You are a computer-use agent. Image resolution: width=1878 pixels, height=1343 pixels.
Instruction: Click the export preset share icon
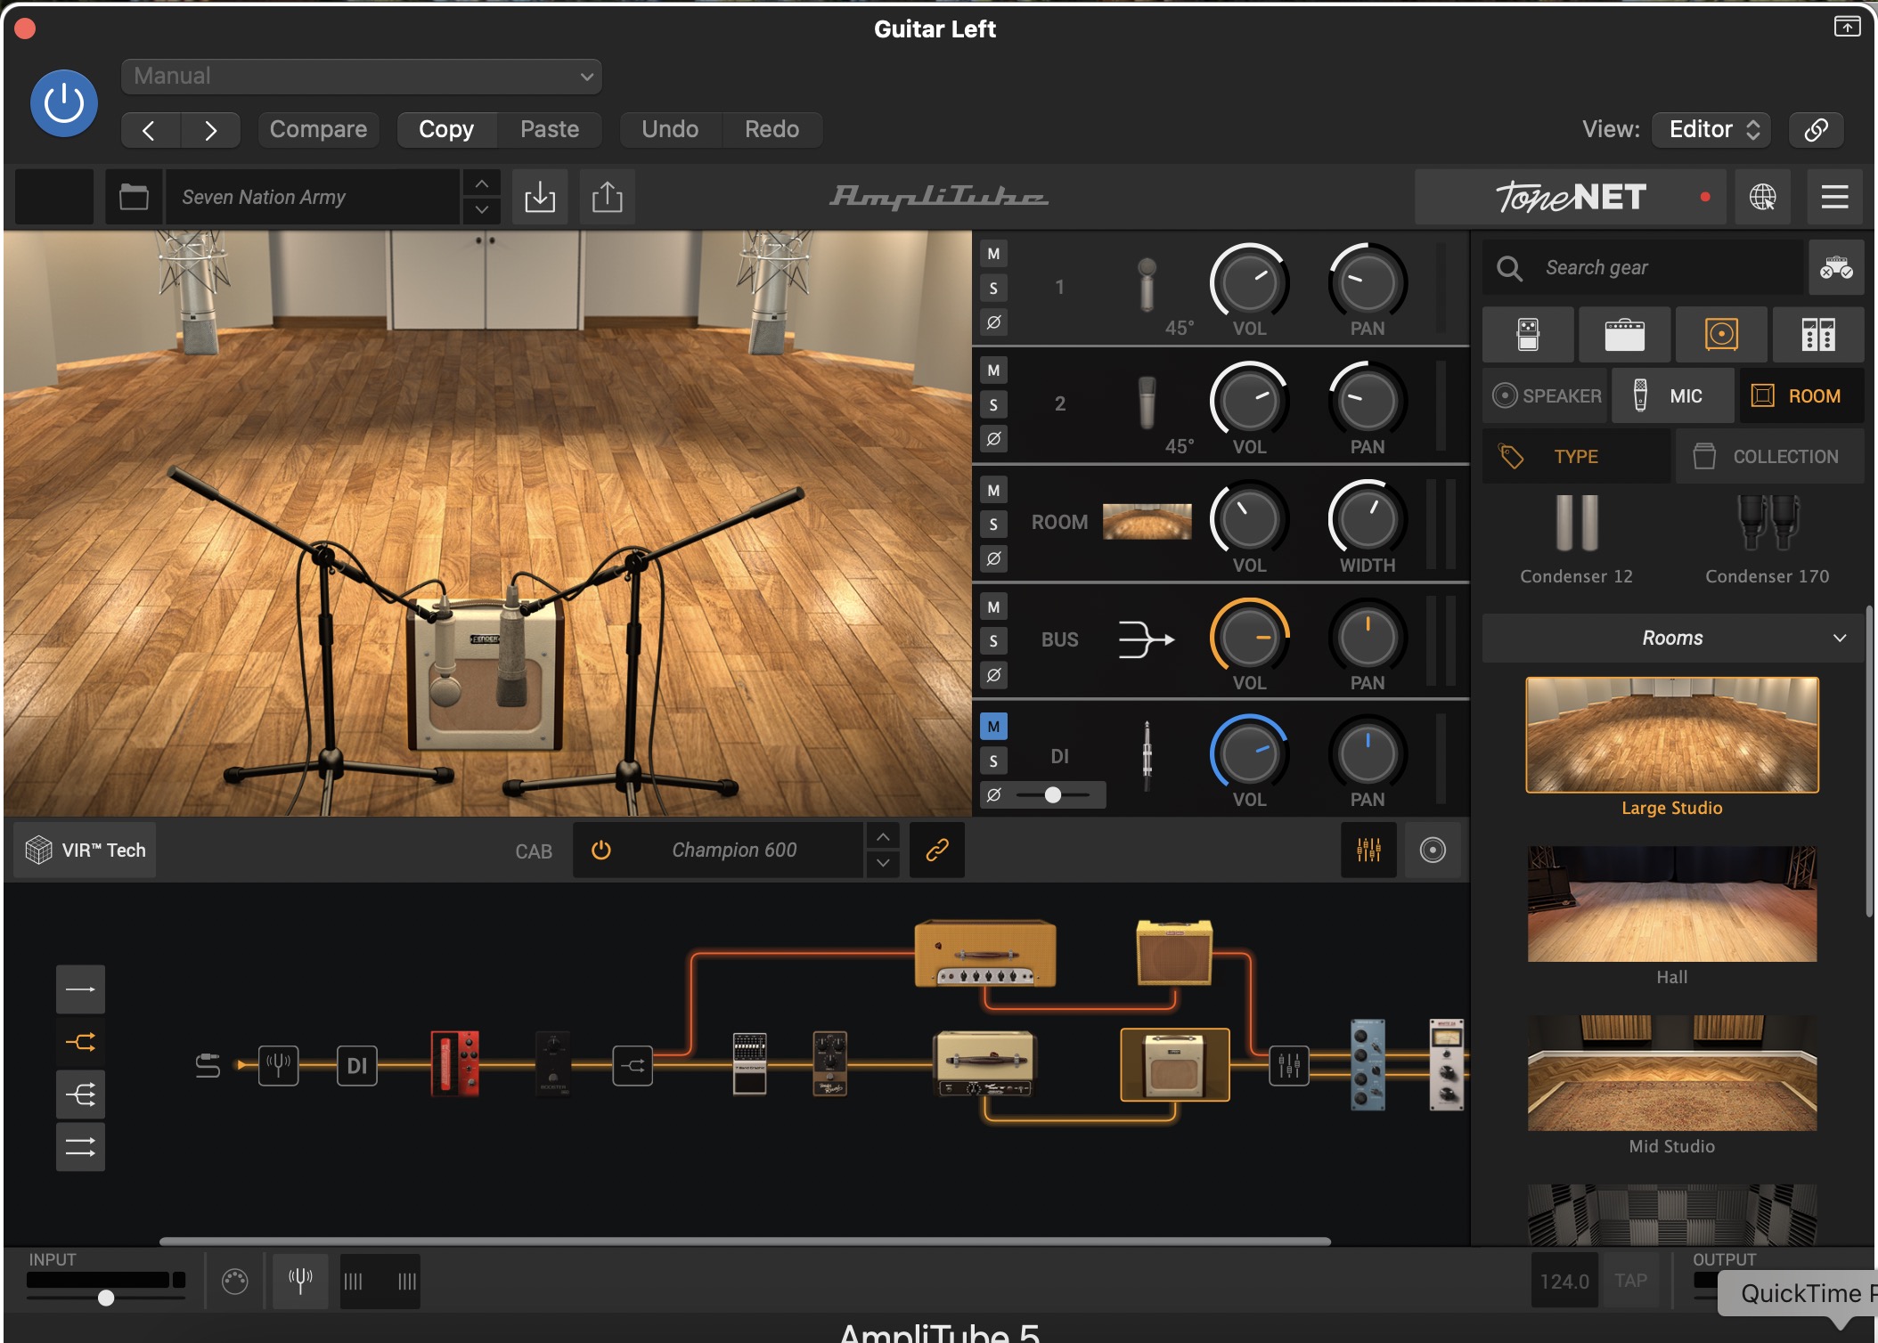(608, 197)
